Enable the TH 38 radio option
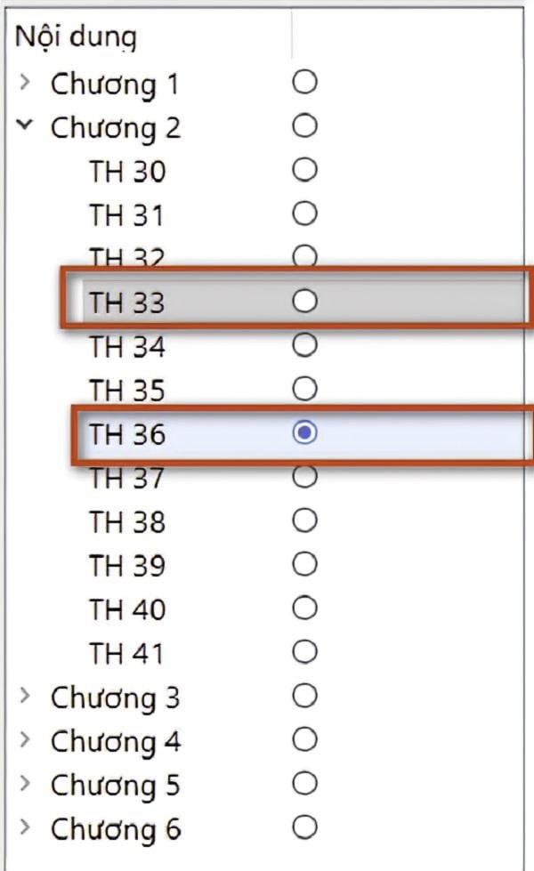 pos(304,520)
